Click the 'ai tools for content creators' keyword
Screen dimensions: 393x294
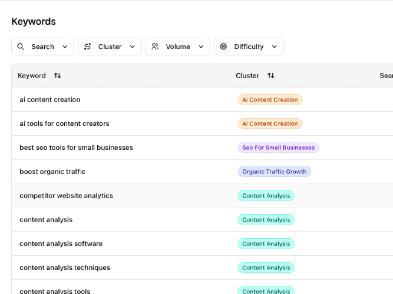pos(64,123)
